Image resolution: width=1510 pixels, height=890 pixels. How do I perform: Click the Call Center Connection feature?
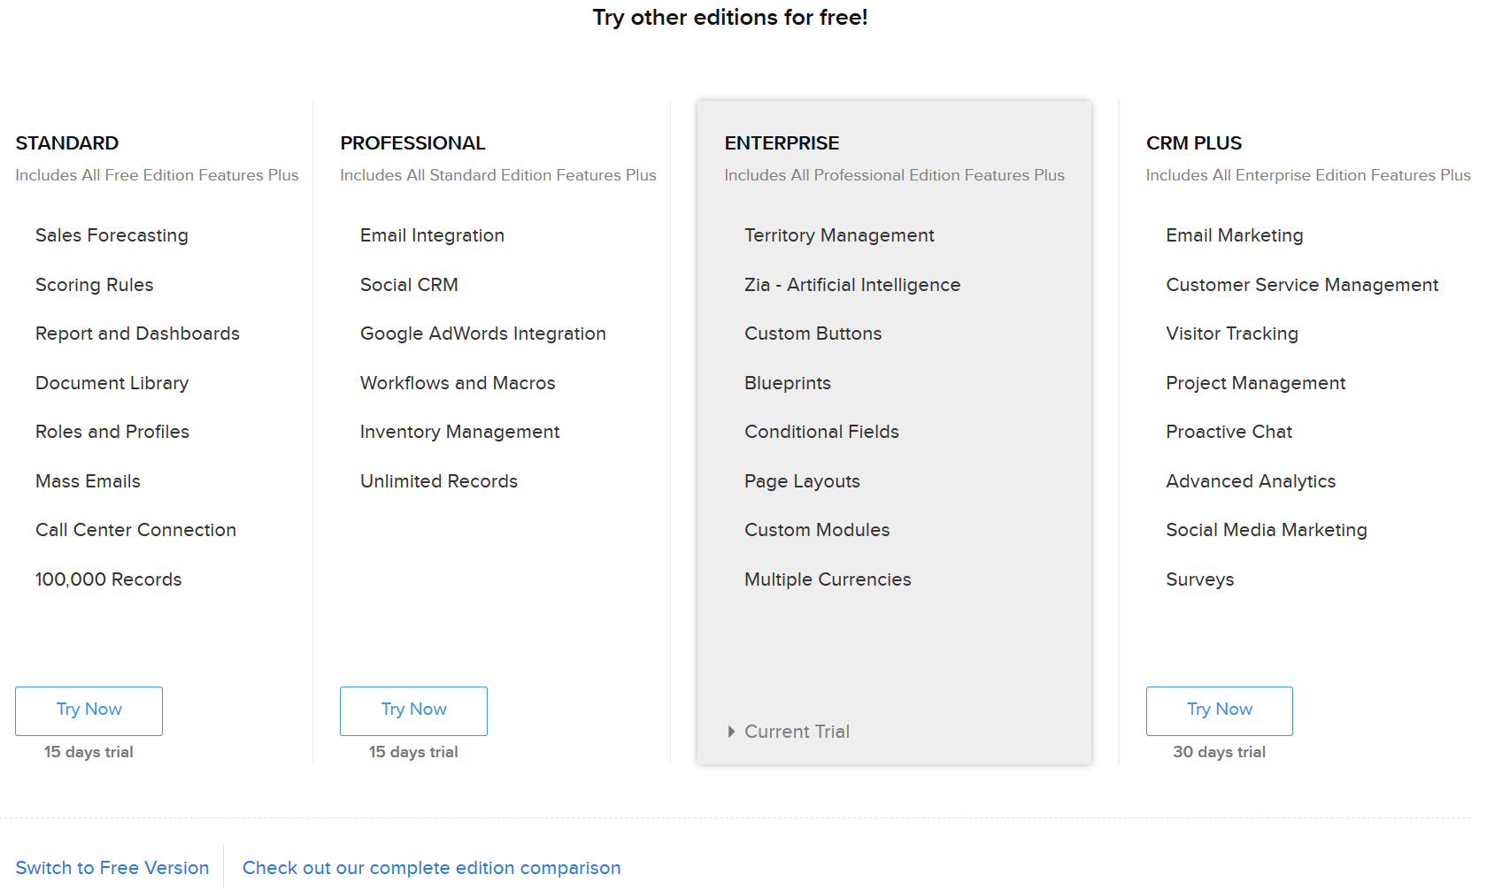135,530
